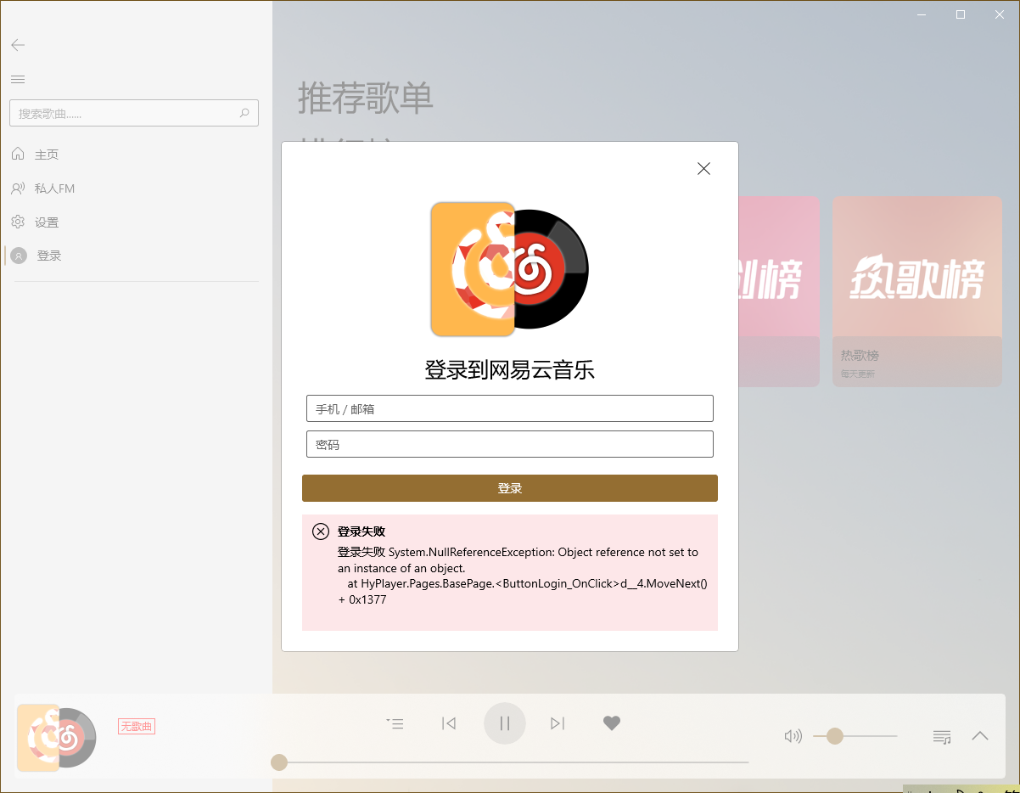
Task: Toggle pause on the current playback
Action: (505, 723)
